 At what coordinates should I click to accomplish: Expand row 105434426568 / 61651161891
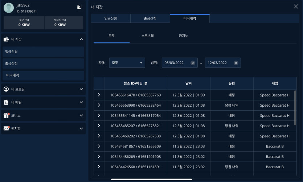pos(99,166)
